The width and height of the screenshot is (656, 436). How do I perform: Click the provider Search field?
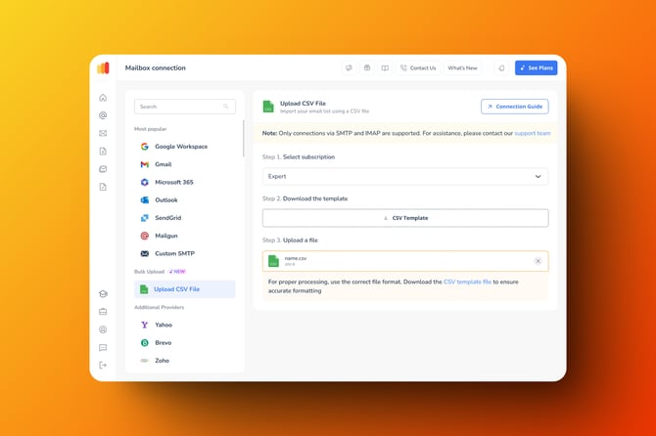coord(184,107)
